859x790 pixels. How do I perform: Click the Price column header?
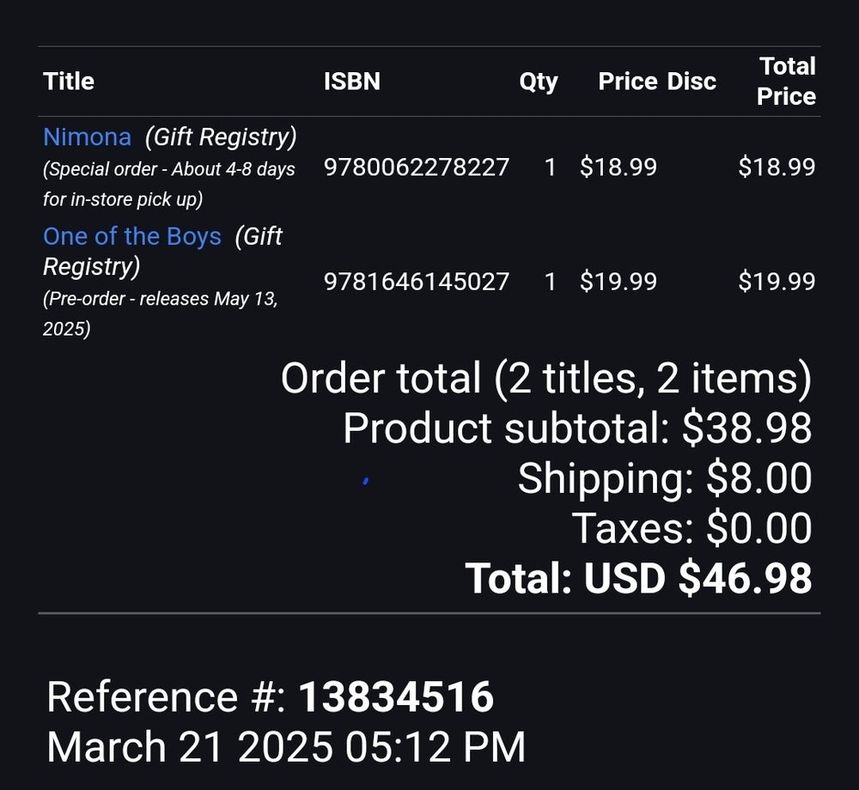click(x=628, y=82)
